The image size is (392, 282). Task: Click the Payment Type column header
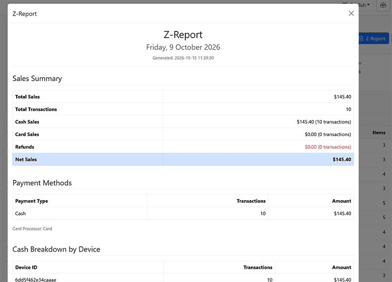click(31, 201)
